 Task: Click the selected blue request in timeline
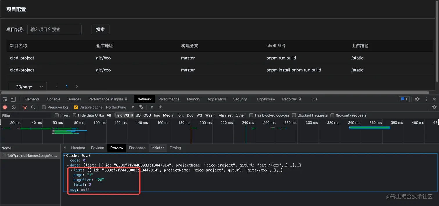coord(369,128)
